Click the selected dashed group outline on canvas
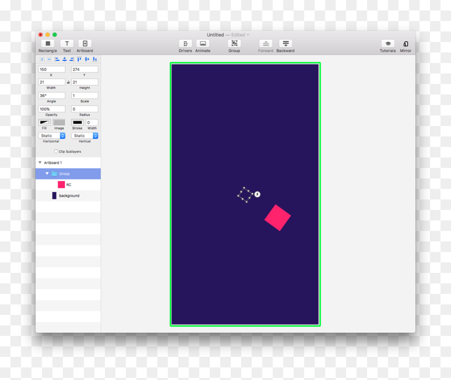 (245, 195)
